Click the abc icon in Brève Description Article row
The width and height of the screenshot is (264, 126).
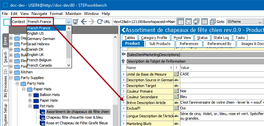(176, 103)
